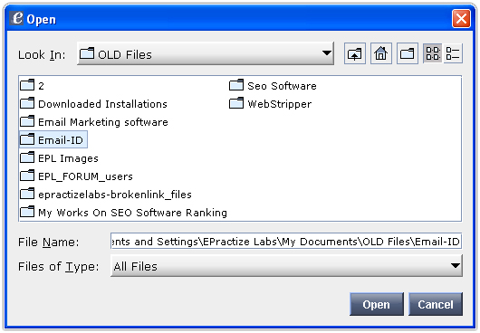Select the Seo Software folder
The height and width of the screenshot is (333, 480).
coord(273,85)
